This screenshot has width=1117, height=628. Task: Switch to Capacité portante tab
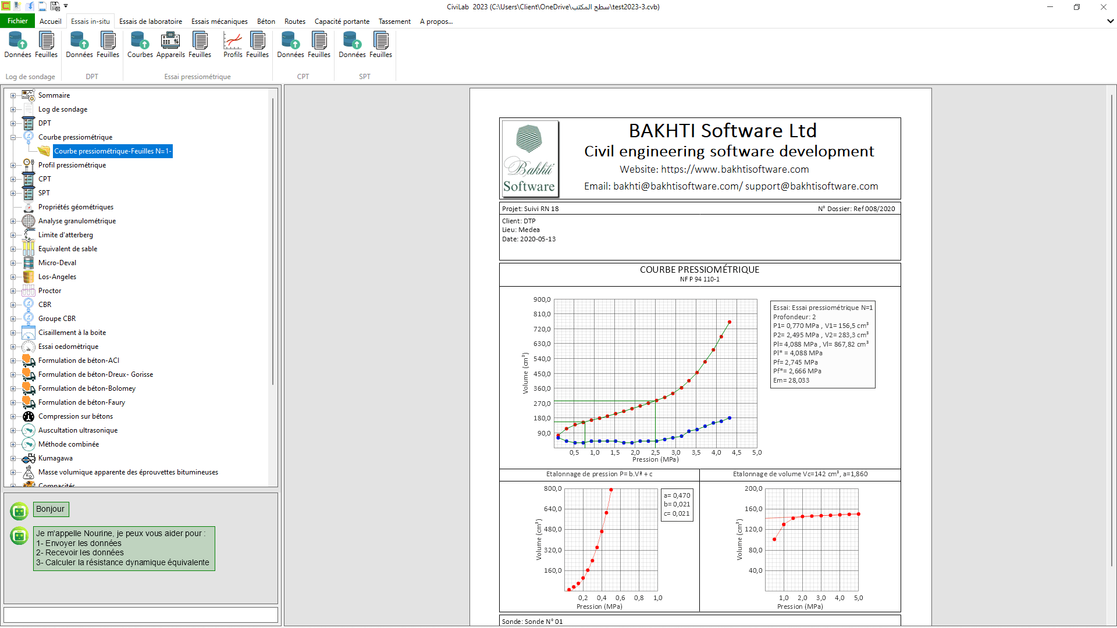coord(342,22)
